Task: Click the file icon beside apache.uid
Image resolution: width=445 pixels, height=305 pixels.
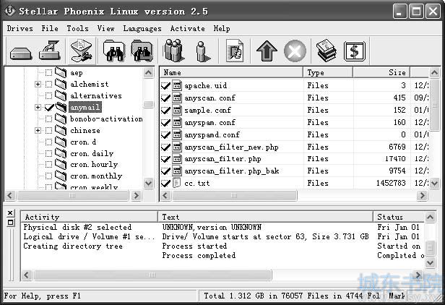Action: 177,85
